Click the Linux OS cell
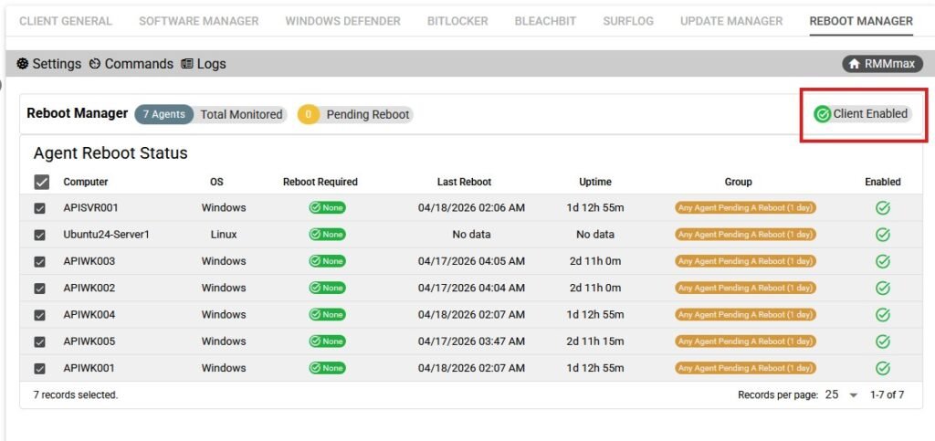This screenshot has width=935, height=441. (x=224, y=235)
